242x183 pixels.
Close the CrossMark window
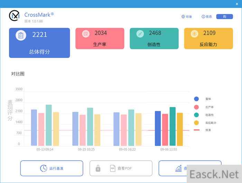point(237,4)
